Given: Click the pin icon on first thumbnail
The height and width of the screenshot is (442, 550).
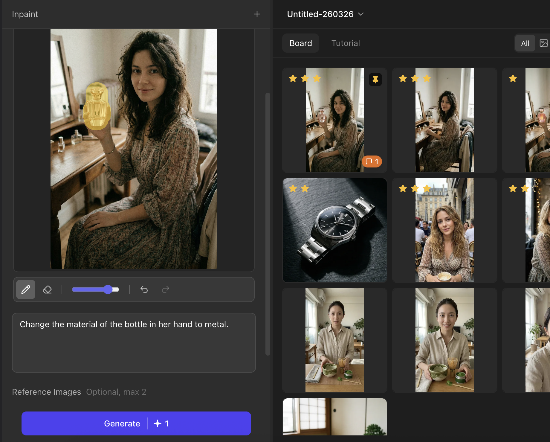Looking at the screenshot, I should coord(375,80).
